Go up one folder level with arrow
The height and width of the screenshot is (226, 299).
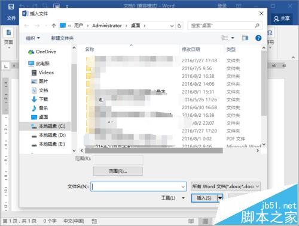coord(54,26)
